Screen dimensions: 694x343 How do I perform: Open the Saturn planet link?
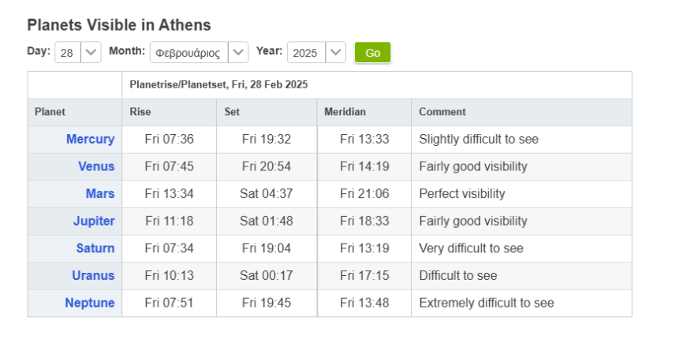pos(95,248)
